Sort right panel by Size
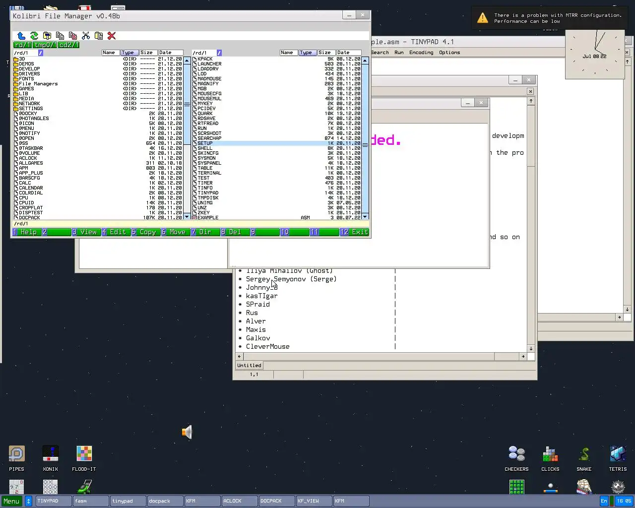The width and height of the screenshot is (635, 508). pos(326,53)
